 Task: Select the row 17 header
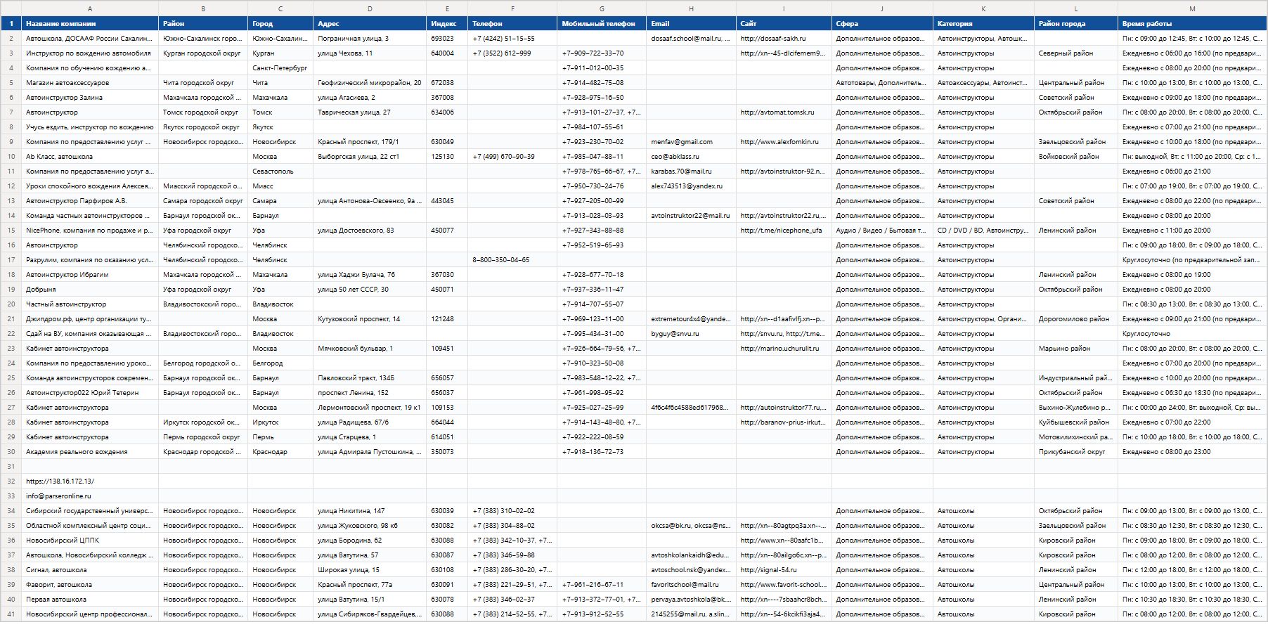(x=11, y=260)
